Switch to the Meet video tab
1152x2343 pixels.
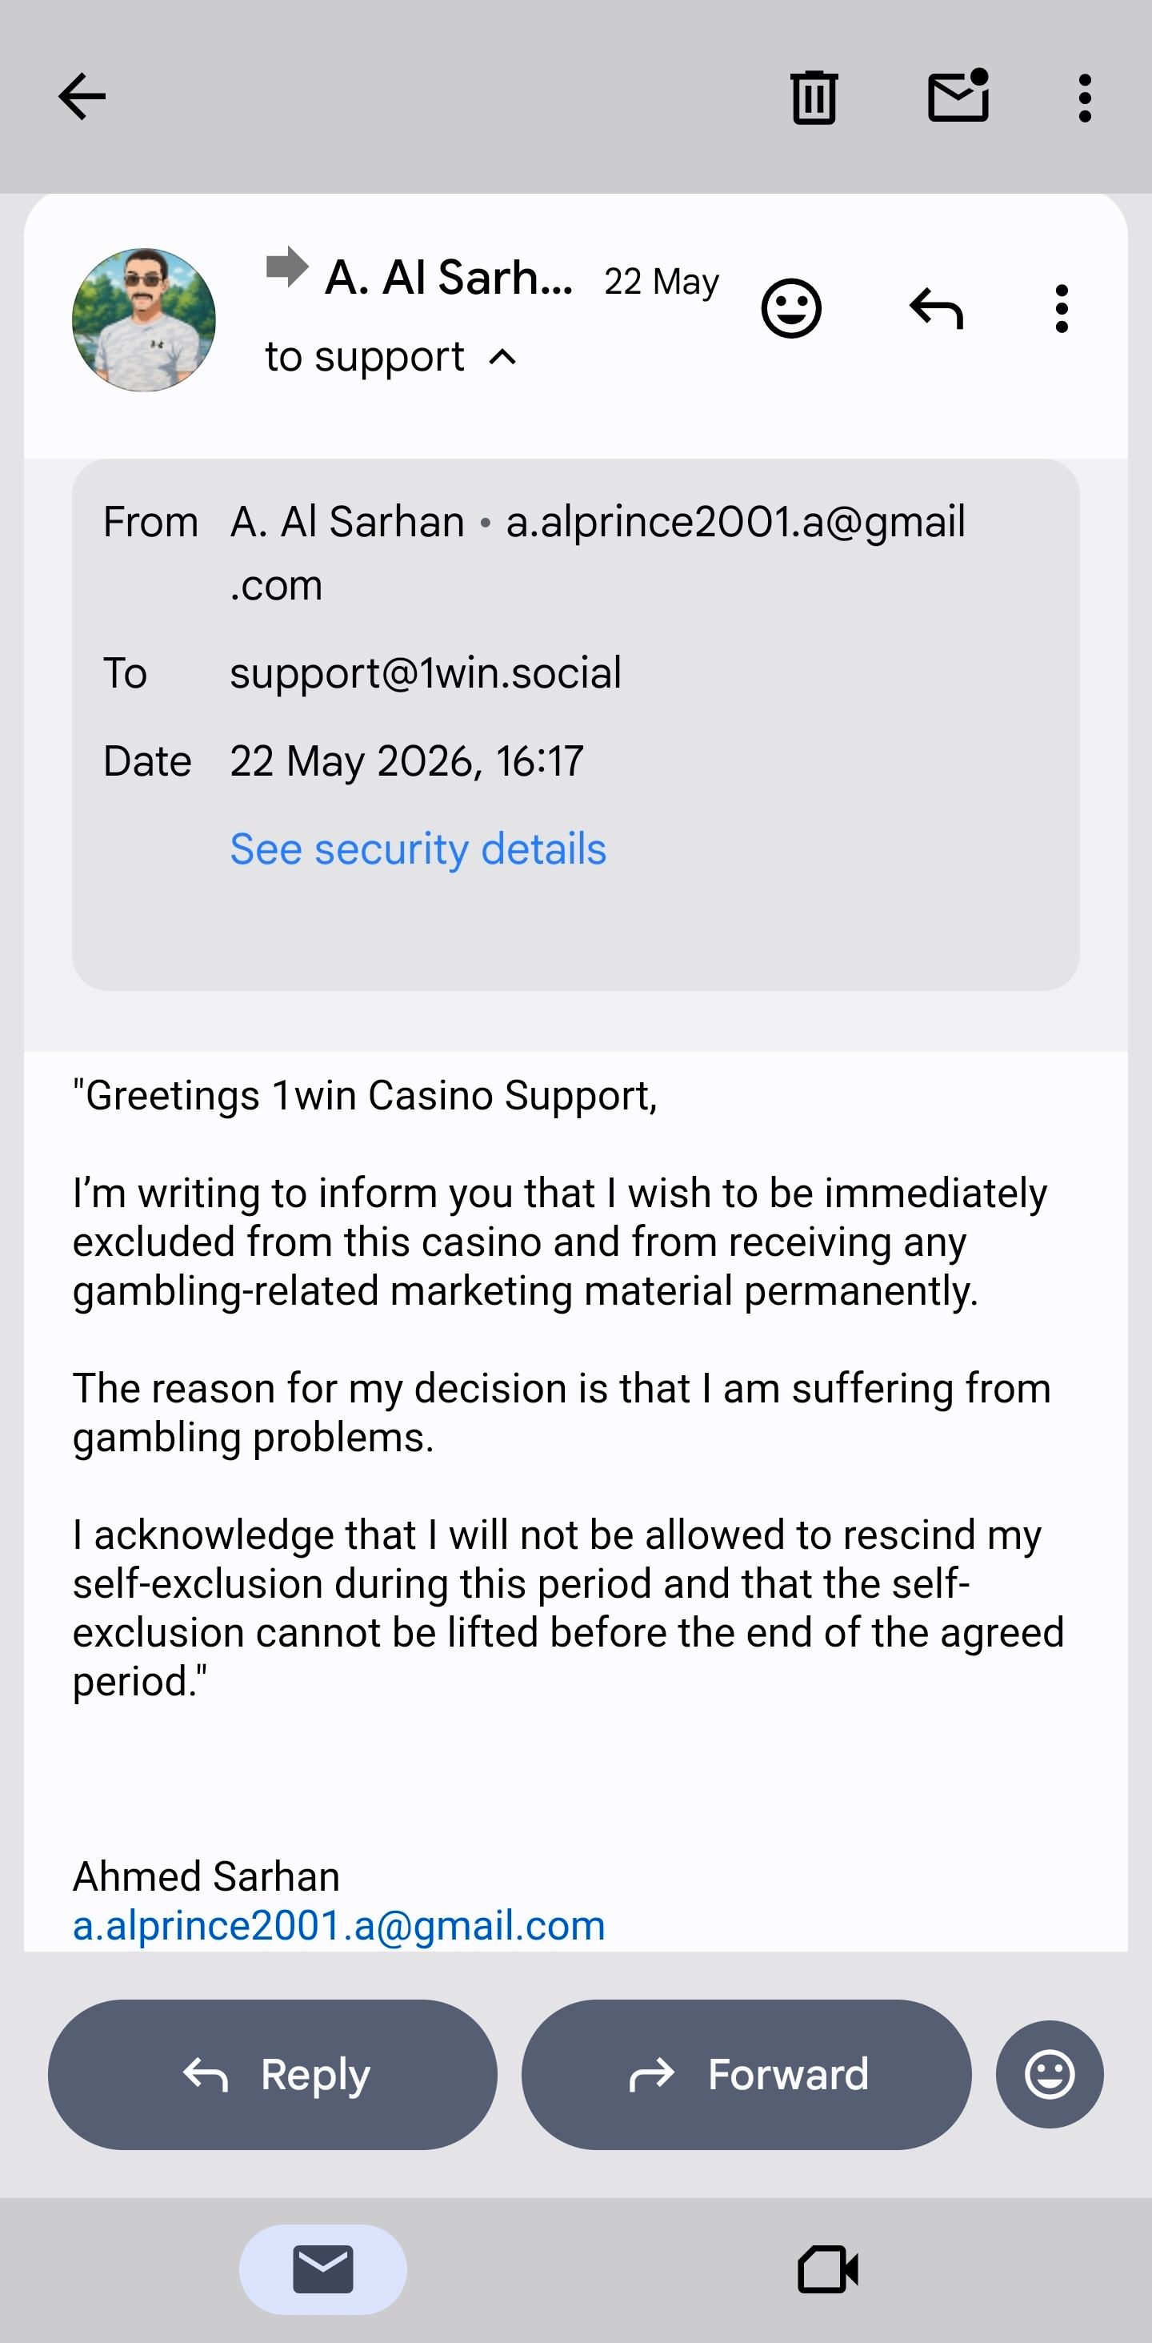pos(828,2269)
